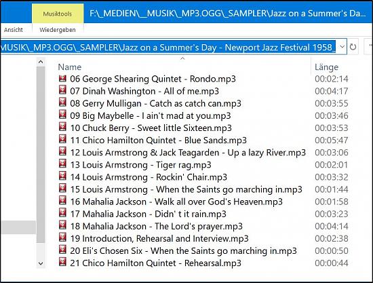The width and height of the screenshot is (373, 283).
Task: Click the navigation pane scroll up arrow
Action: pyautogui.click(x=41, y=62)
